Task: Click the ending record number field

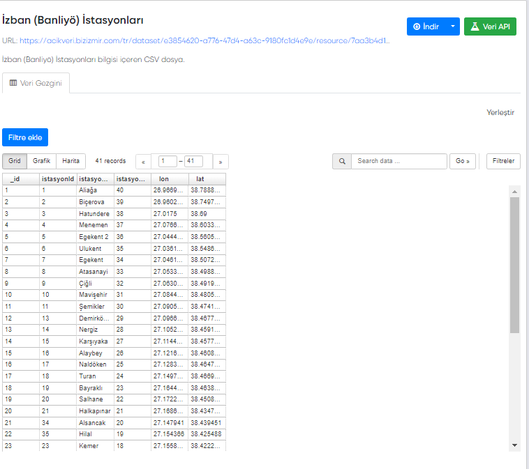Action: coord(193,162)
